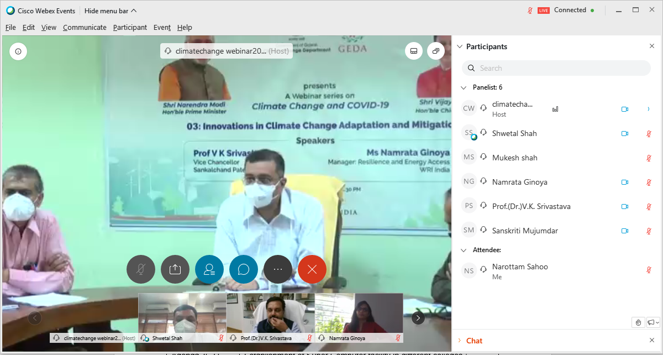Select Namrata Ginoya NG avatar
Viewport: 663px width, 355px height.
[469, 181]
